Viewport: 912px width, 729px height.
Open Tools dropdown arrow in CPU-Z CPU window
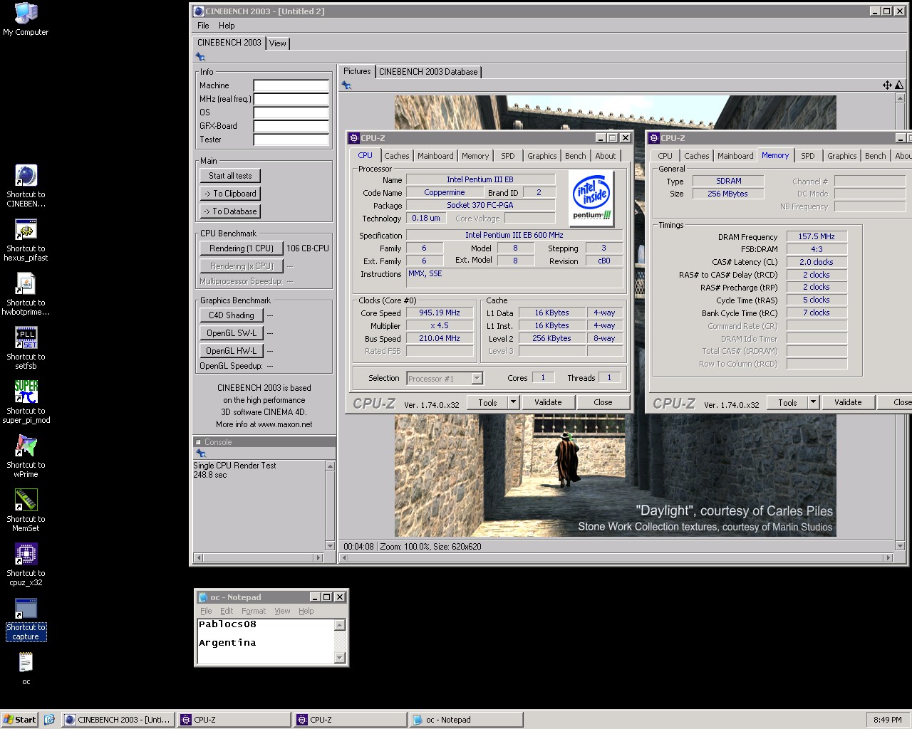click(512, 402)
